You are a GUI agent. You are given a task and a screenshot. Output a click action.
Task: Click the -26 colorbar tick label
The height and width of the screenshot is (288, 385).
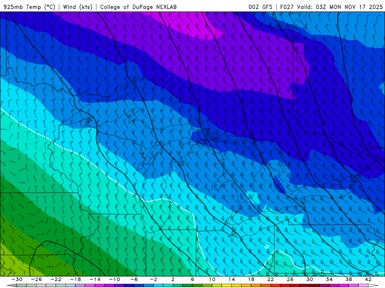pyautogui.click(x=37, y=279)
